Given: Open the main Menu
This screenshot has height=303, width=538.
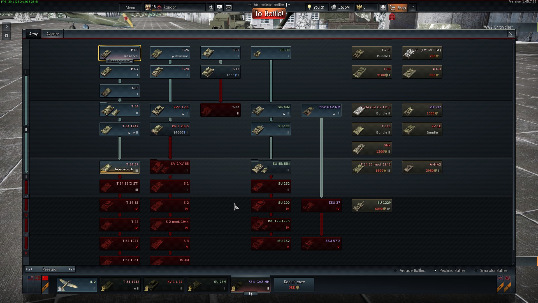Looking at the screenshot, I should [130, 8].
